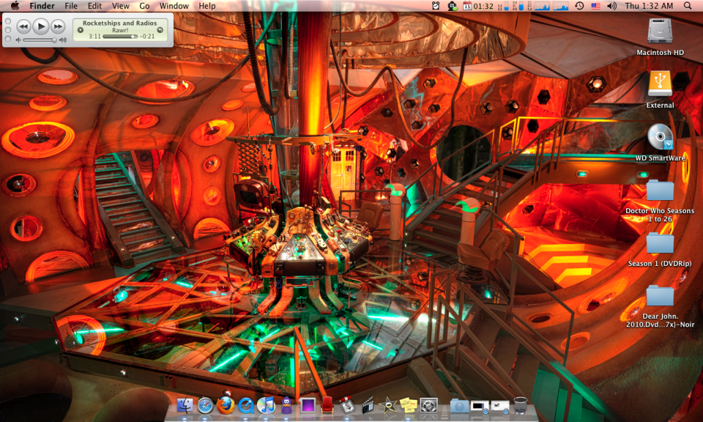Launch QuickTime Player from the Dock
Screen dimensions: 703x422
[246, 406]
